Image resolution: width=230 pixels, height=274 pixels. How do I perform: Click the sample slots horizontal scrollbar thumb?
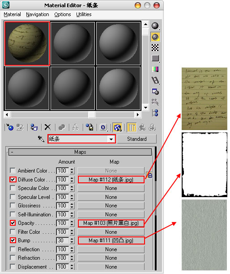[92, 114]
